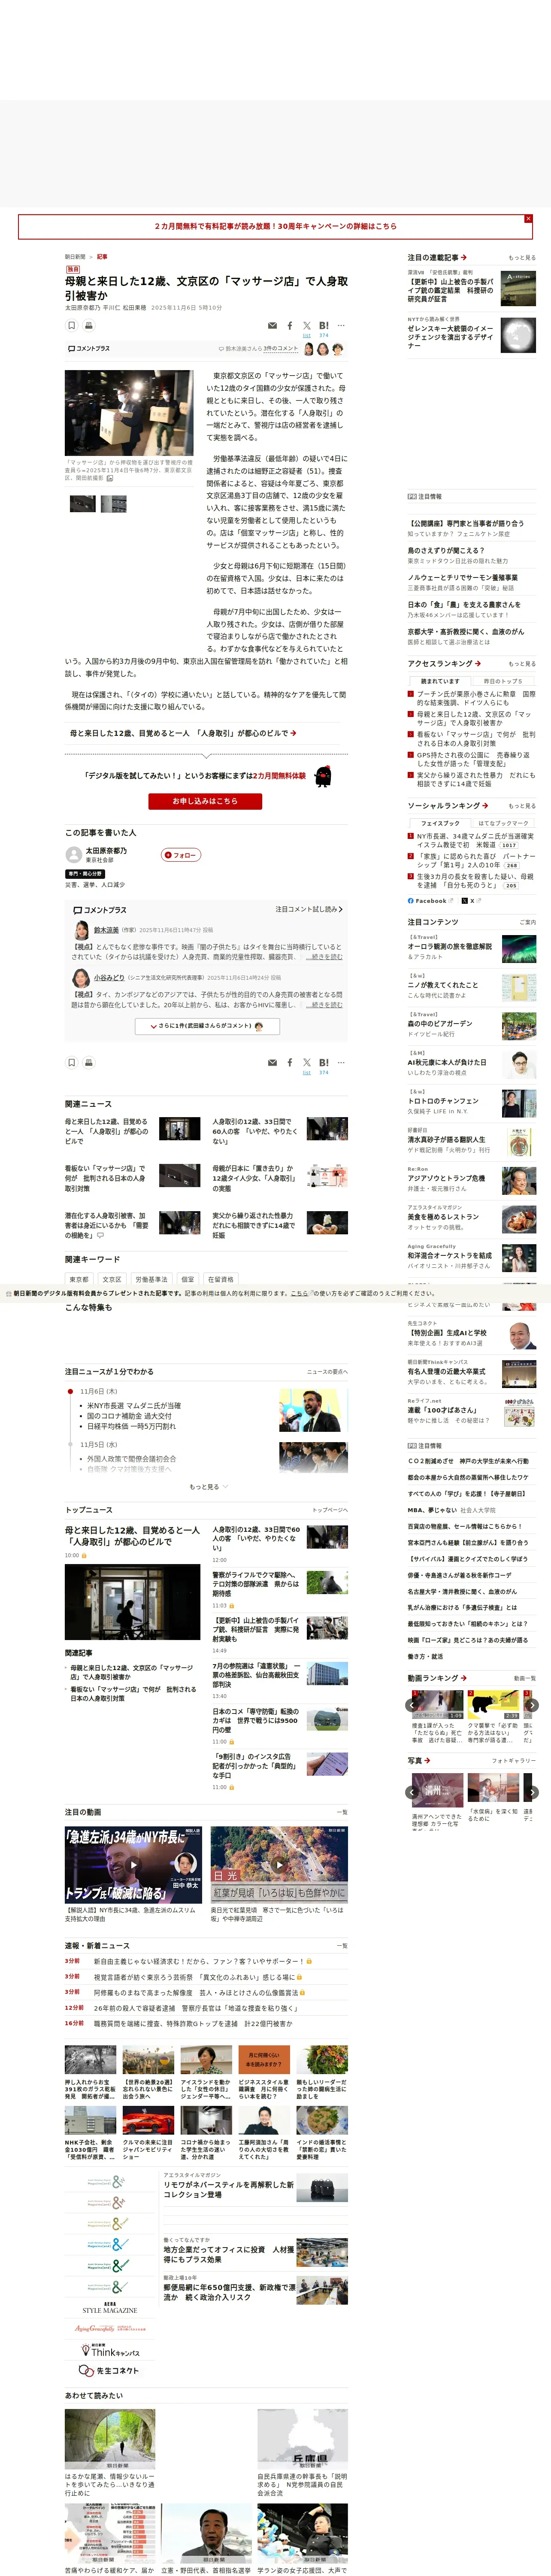Click the enlarge-image icon under the photo caption
Screen dimensions: 551x2576
pyautogui.click(x=110, y=478)
